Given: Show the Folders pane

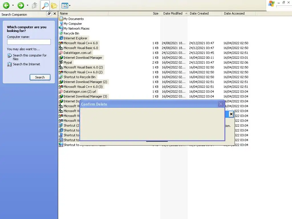Looking at the screenshot, I should tap(54, 6).
